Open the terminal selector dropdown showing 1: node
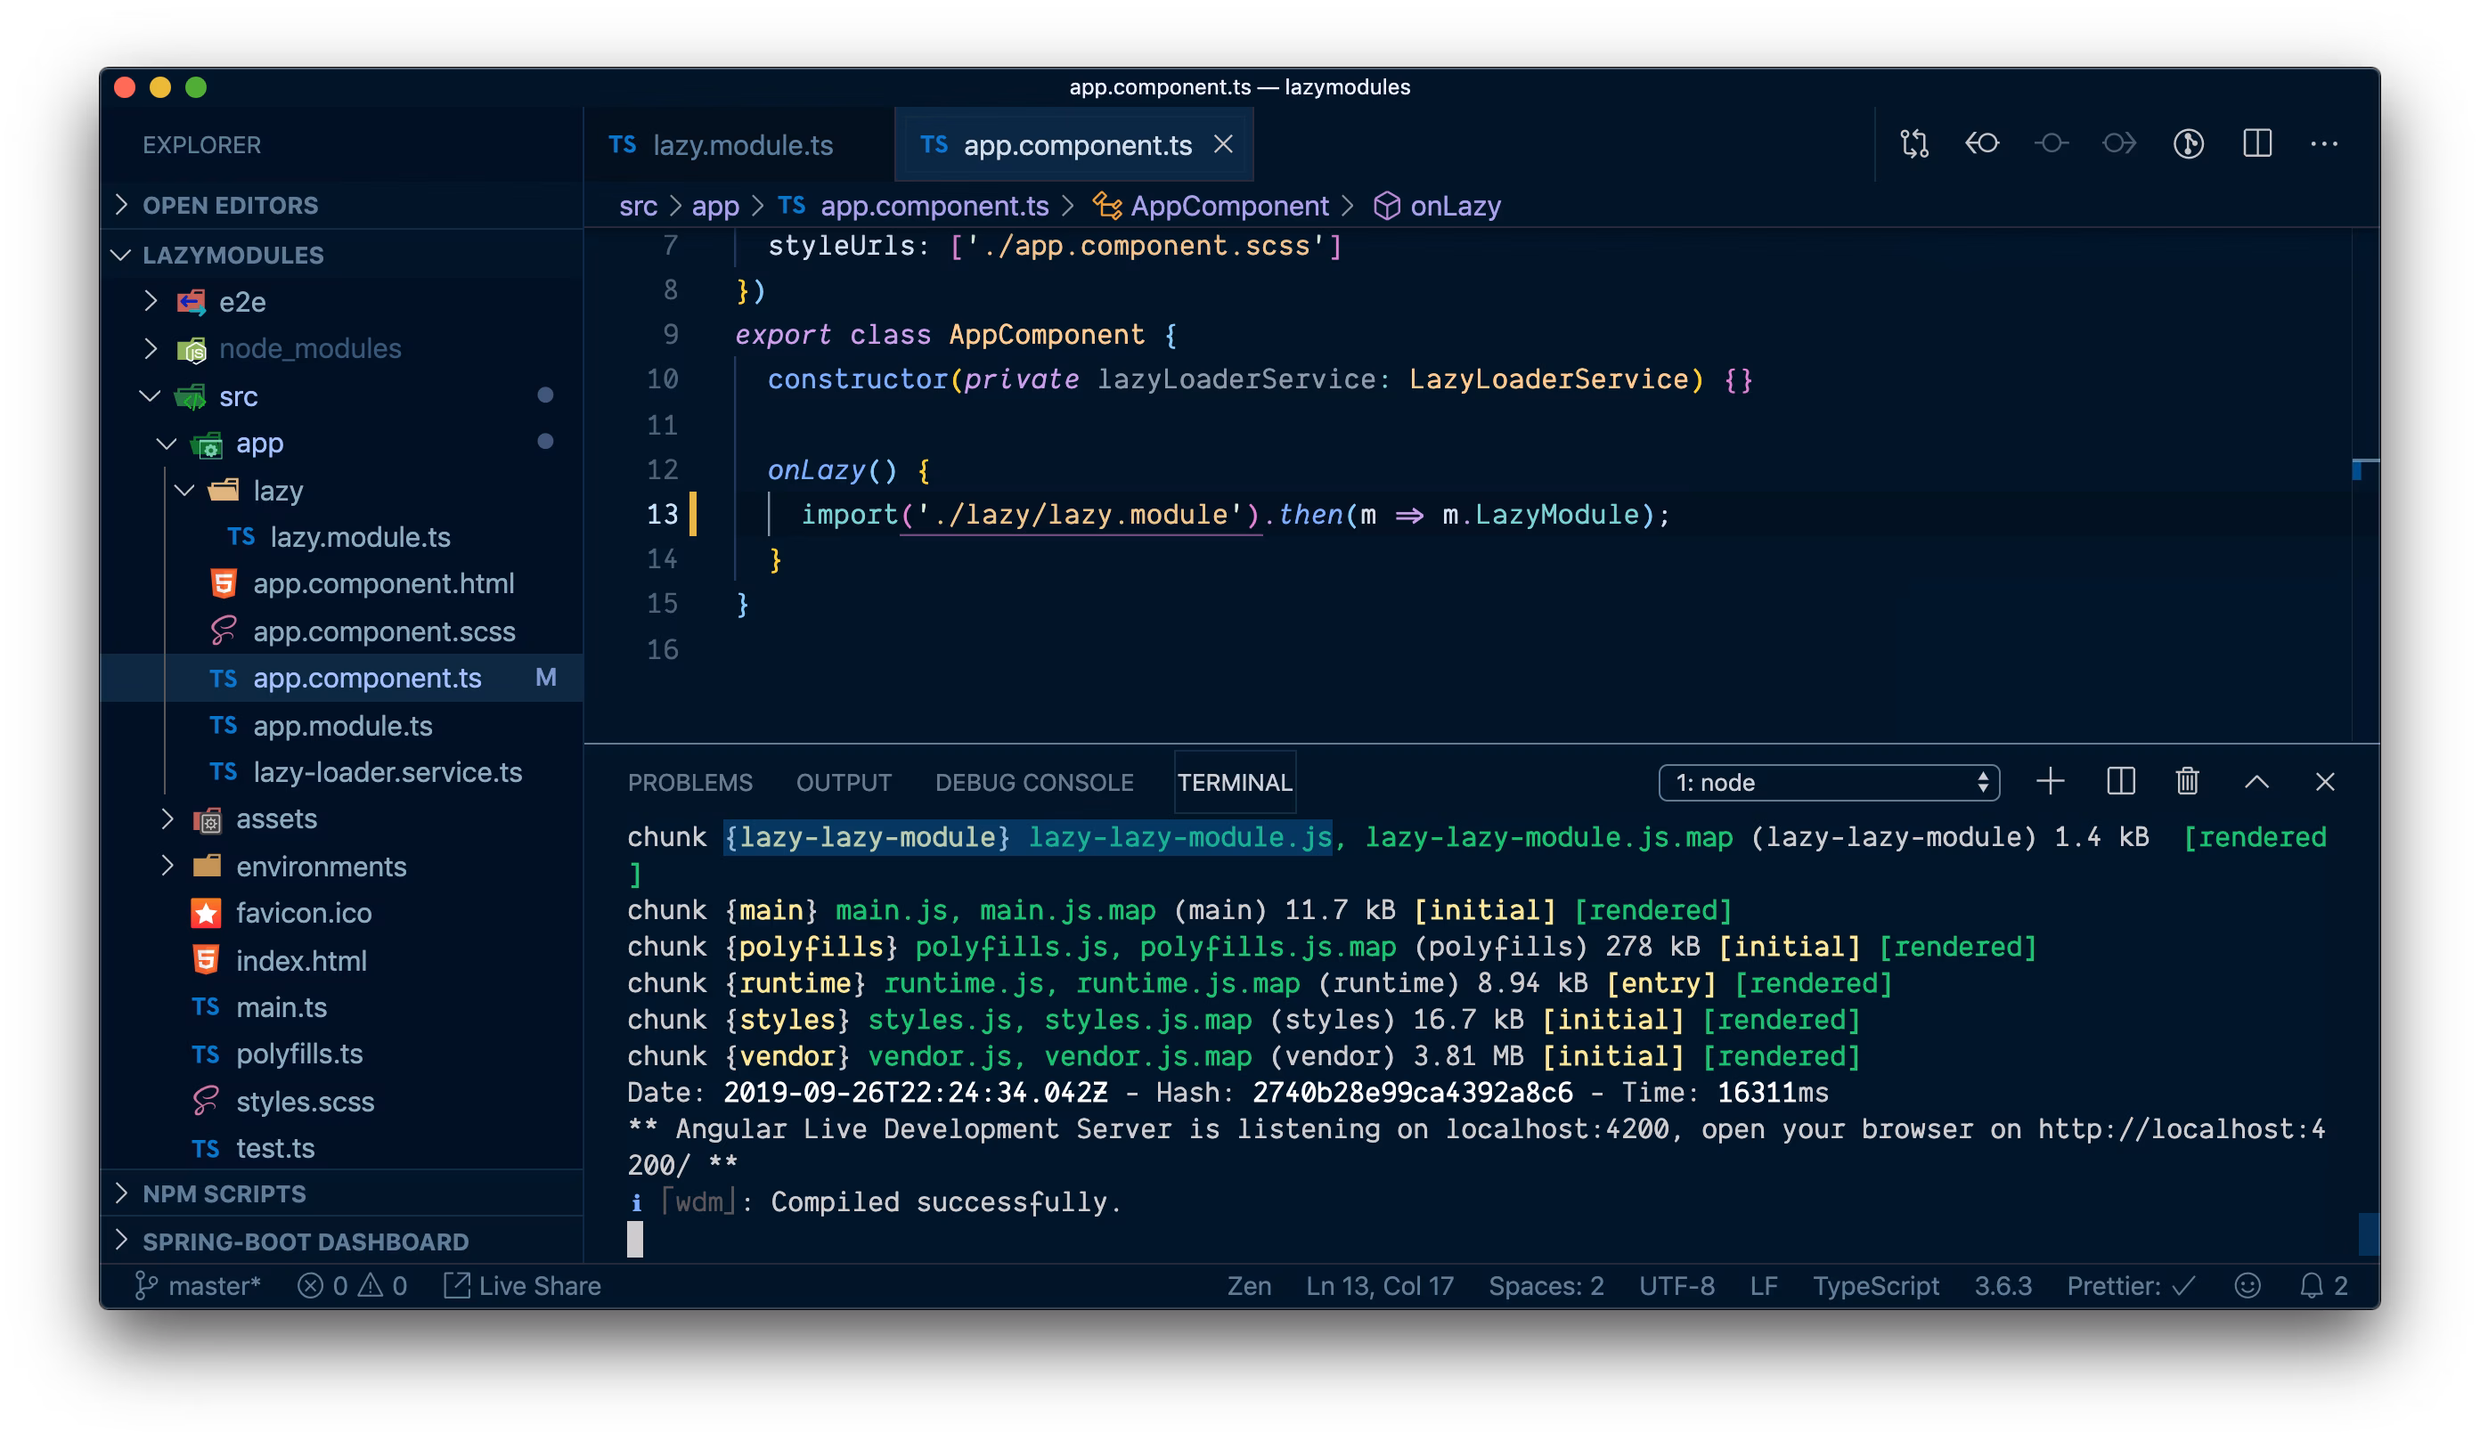 click(1829, 782)
